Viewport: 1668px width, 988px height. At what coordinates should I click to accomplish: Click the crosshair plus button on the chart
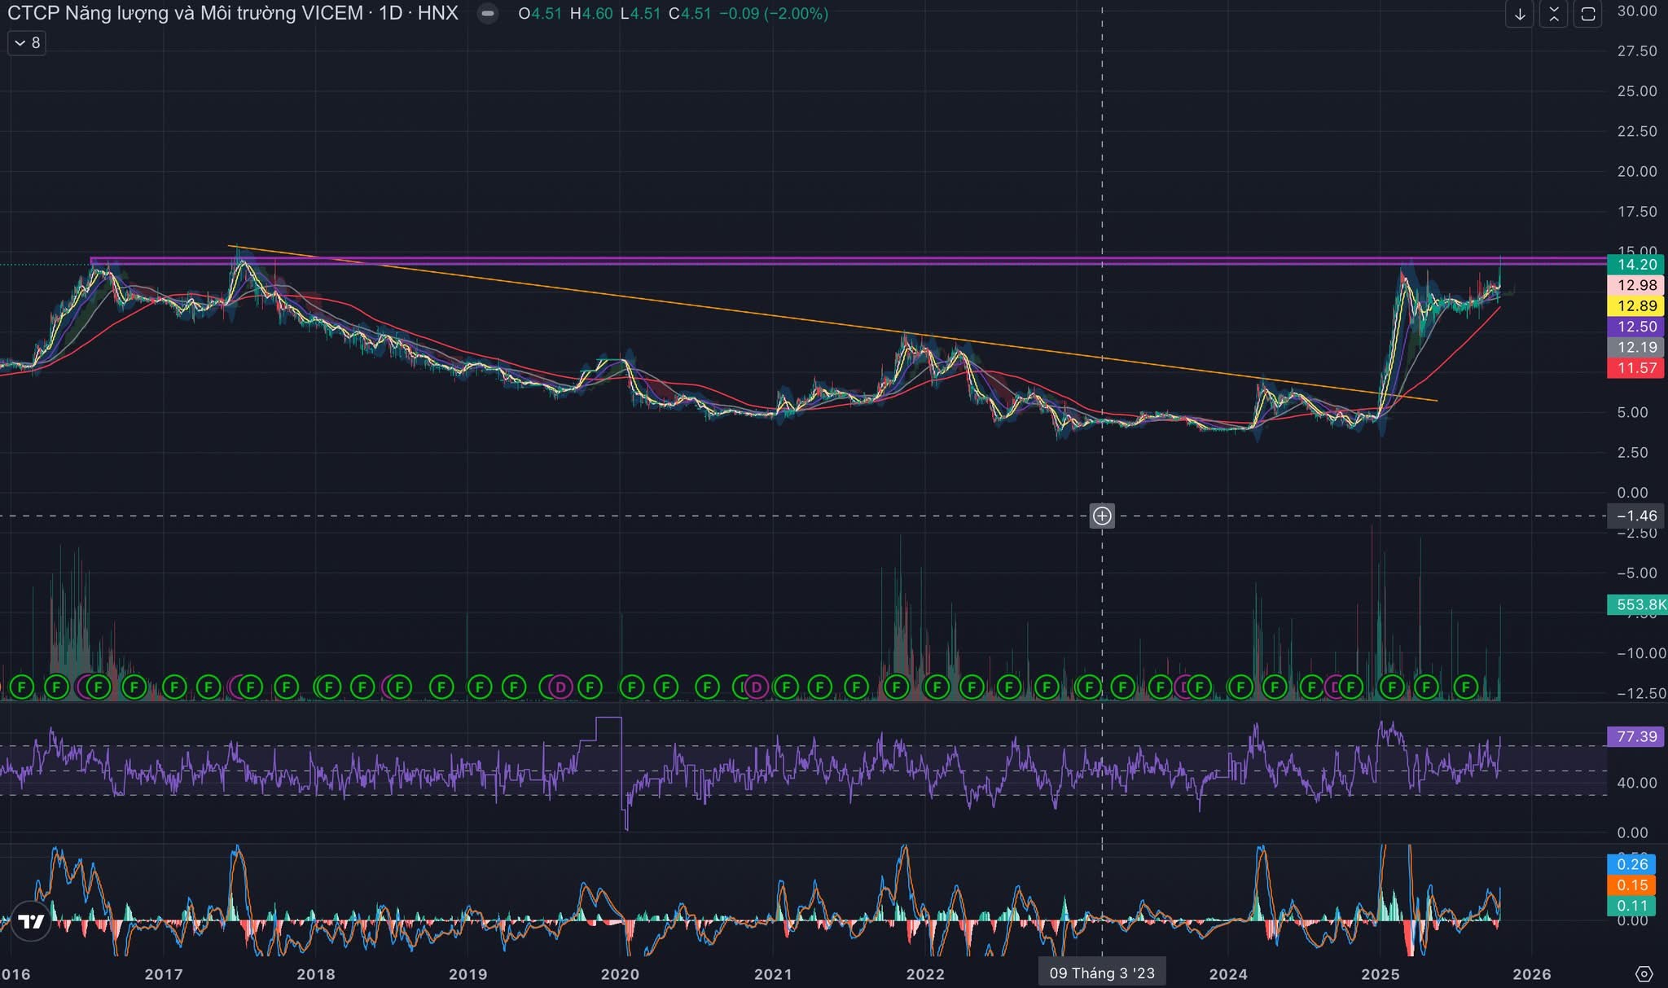(x=1101, y=516)
